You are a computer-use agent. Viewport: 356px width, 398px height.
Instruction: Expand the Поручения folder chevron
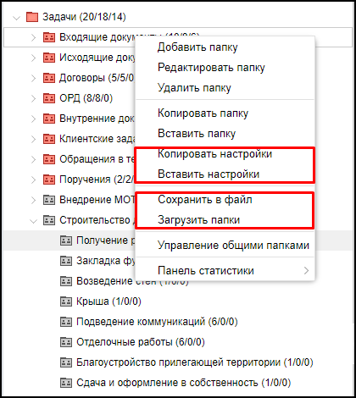(x=34, y=180)
